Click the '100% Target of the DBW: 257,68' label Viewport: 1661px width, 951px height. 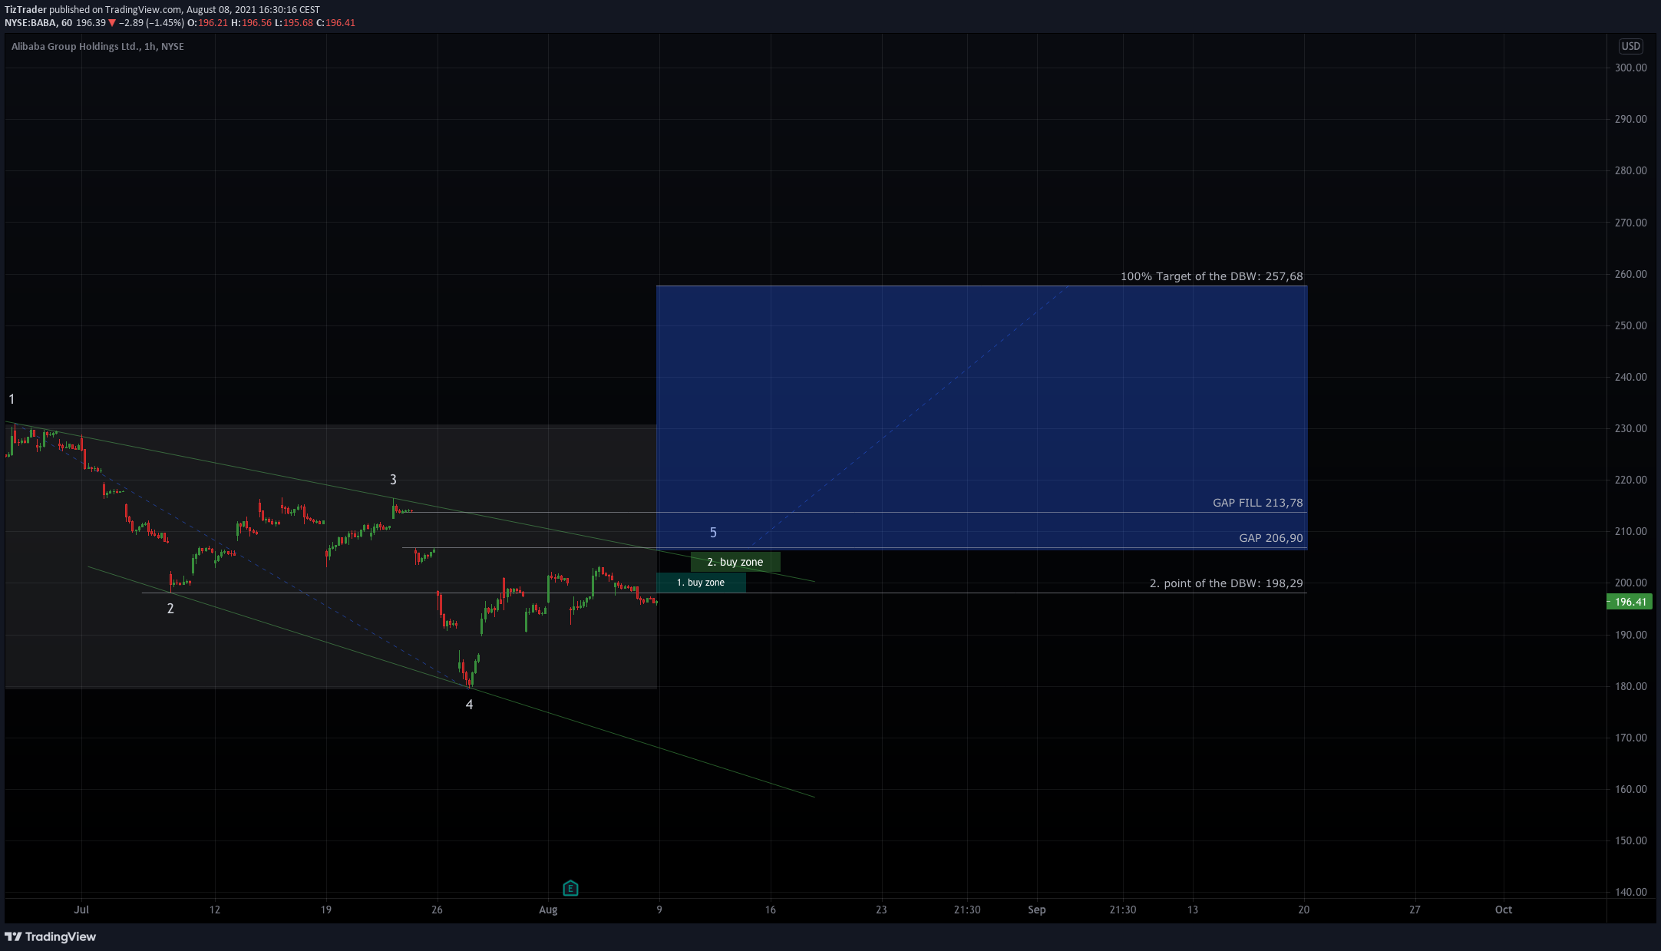click(x=1211, y=276)
